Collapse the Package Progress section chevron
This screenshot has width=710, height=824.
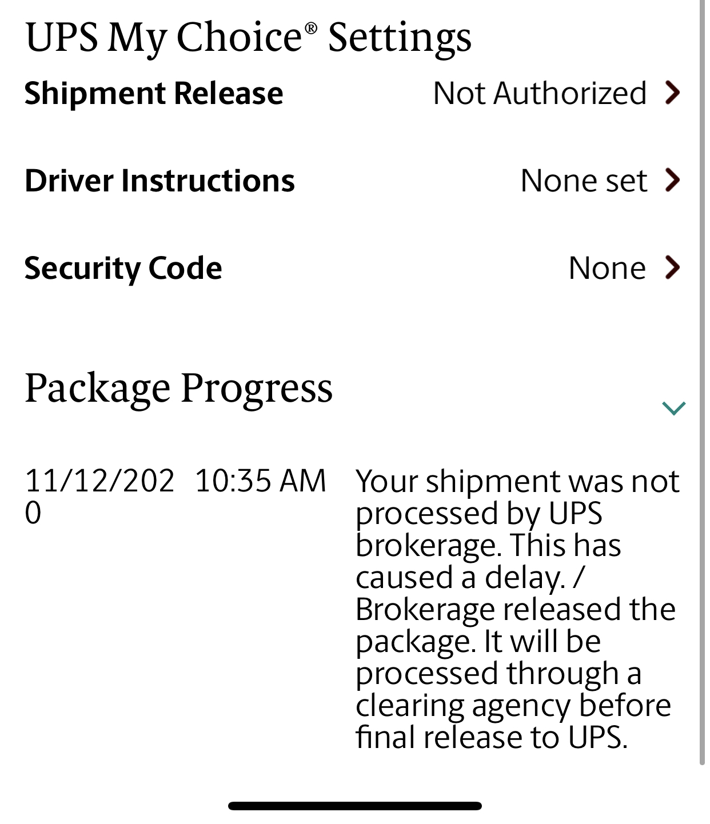(673, 408)
